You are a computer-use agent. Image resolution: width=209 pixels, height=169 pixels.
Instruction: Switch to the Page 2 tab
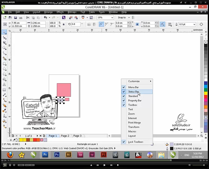click(x=65, y=136)
